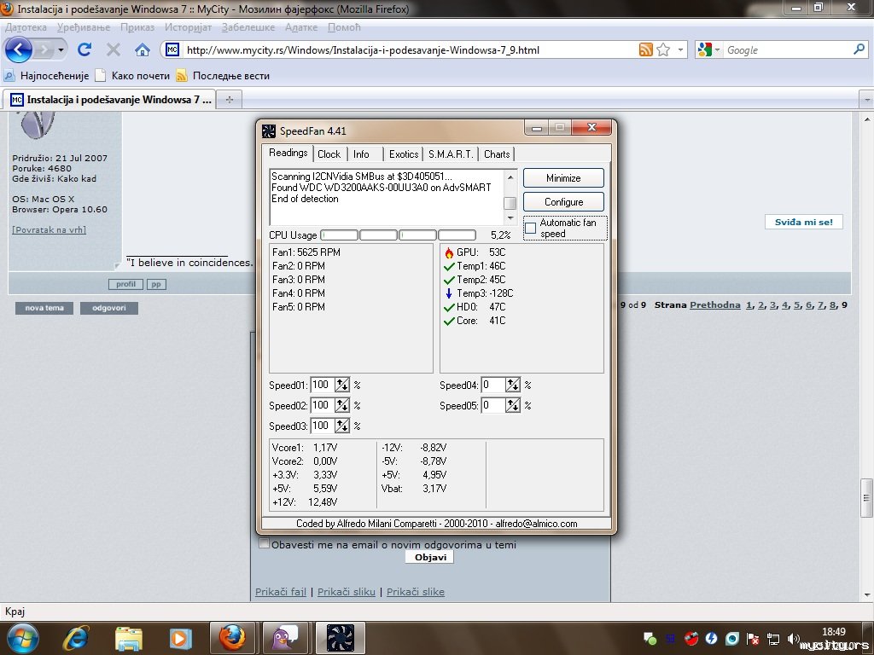
Task: Click the Firefox stop loading X icon
Action: tap(114, 50)
